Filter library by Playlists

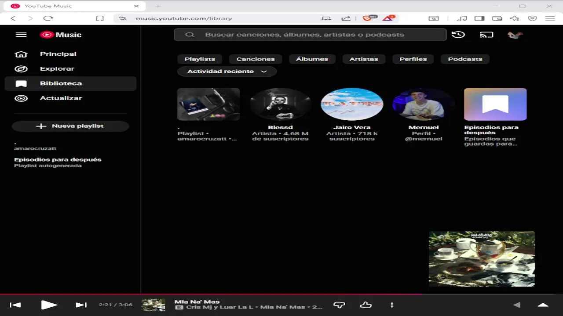pyautogui.click(x=200, y=59)
